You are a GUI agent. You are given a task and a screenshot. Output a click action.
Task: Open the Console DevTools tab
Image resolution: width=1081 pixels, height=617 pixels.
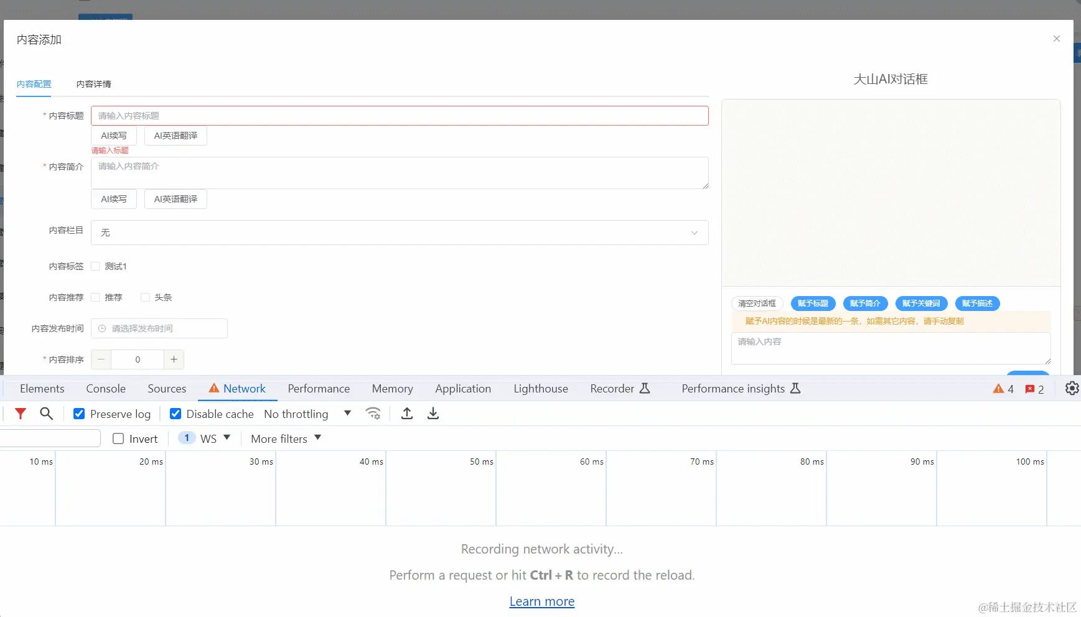[x=106, y=389]
